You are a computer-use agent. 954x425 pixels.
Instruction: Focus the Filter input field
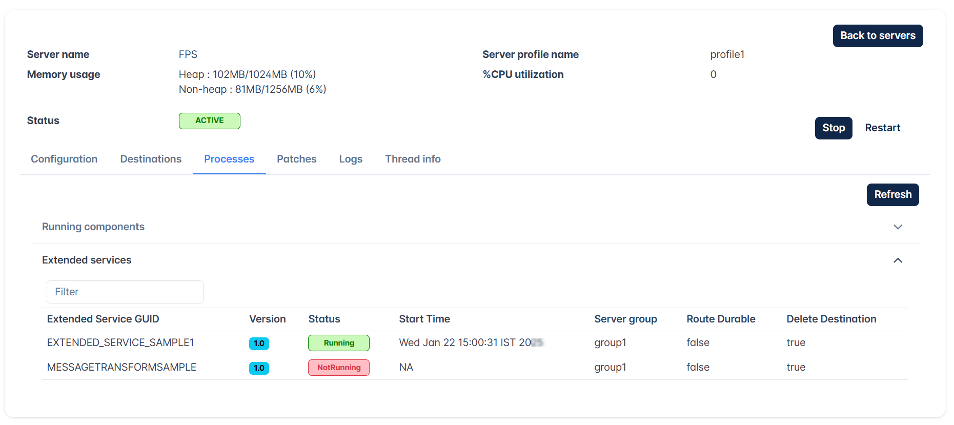pyautogui.click(x=125, y=292)
